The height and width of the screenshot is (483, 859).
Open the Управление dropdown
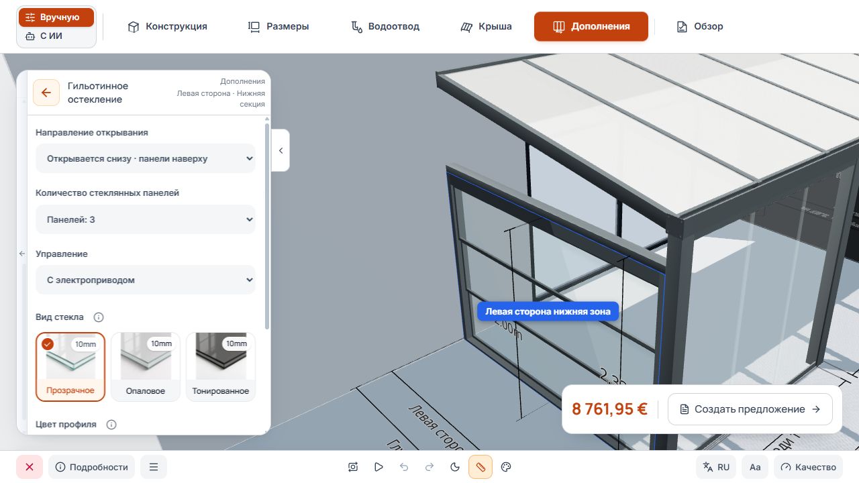click(x=146, y=280)
